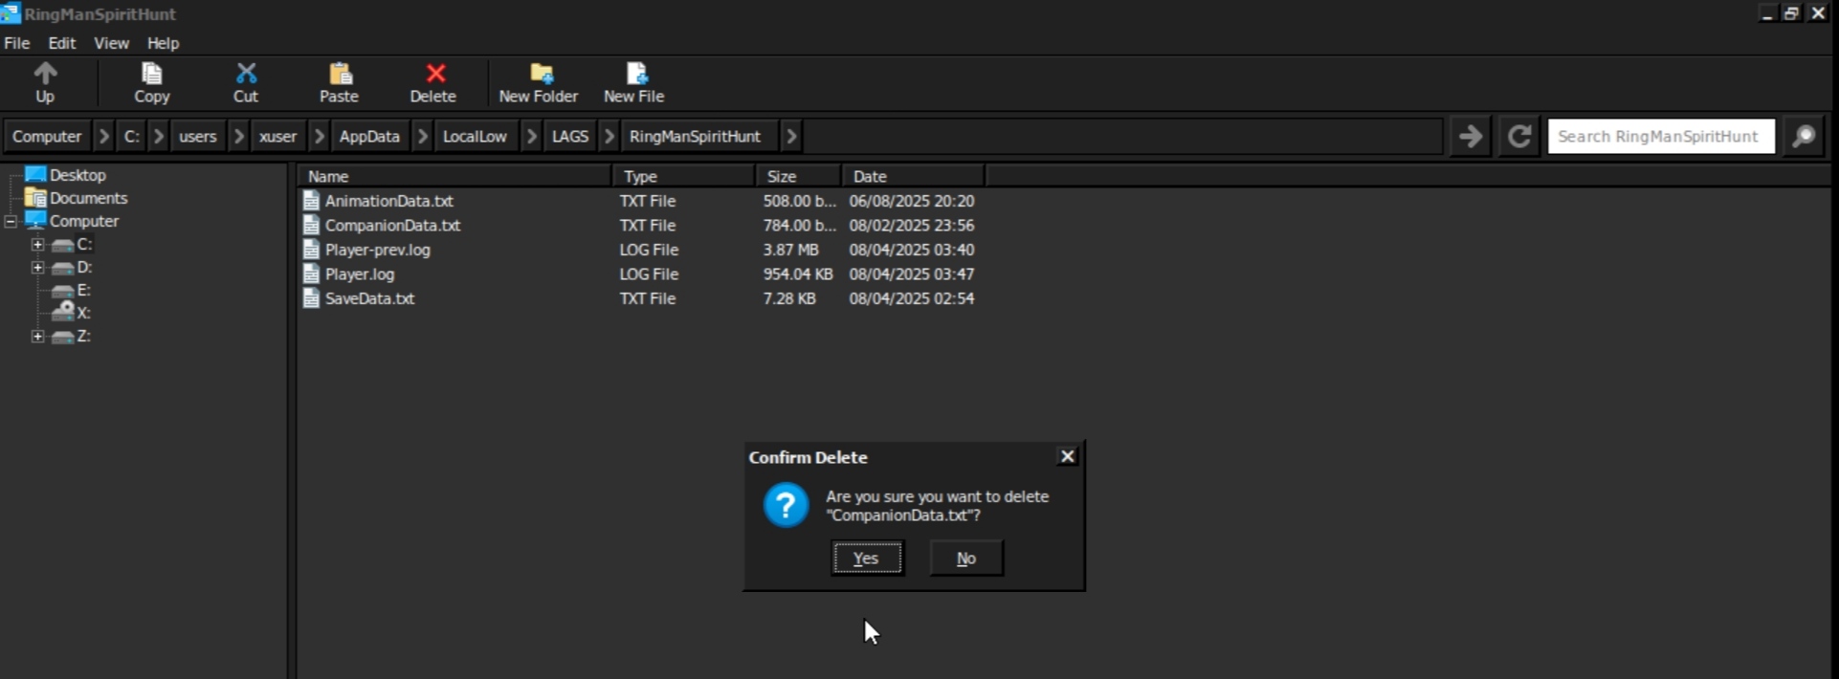The image size is (1839, 679).
Task: Click the New File icon
Action: coord(635,75)
